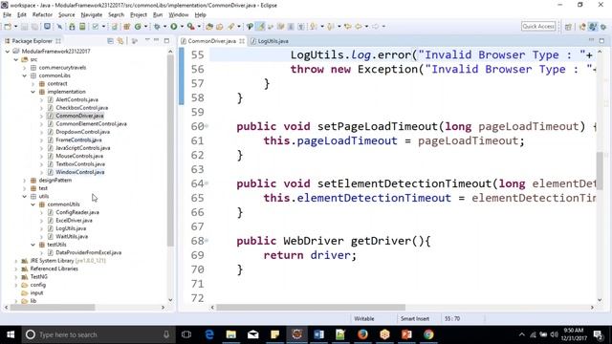This screenshot has height=344, width=612.
Task: Toggle Mark Occurrences in toolbar
Action: click(x=260, y=27)
